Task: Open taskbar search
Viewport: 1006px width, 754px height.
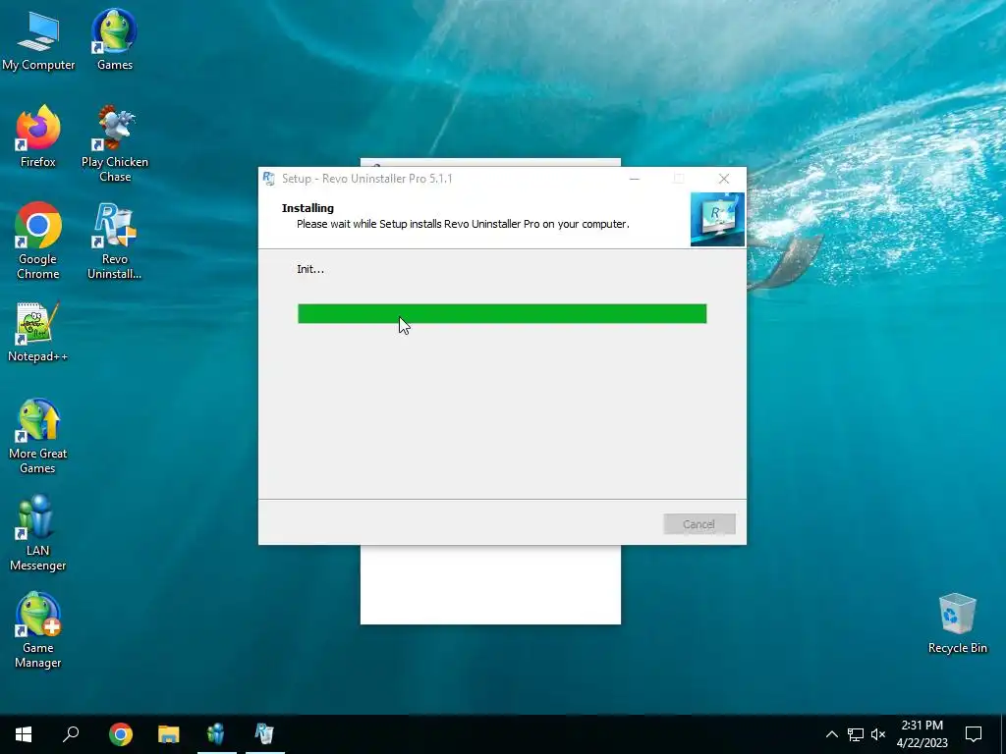Action: coord(71,734)
